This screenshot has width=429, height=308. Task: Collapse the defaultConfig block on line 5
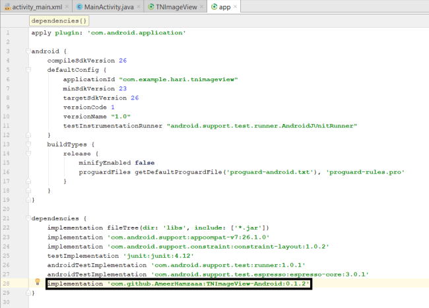click(28, 70)
